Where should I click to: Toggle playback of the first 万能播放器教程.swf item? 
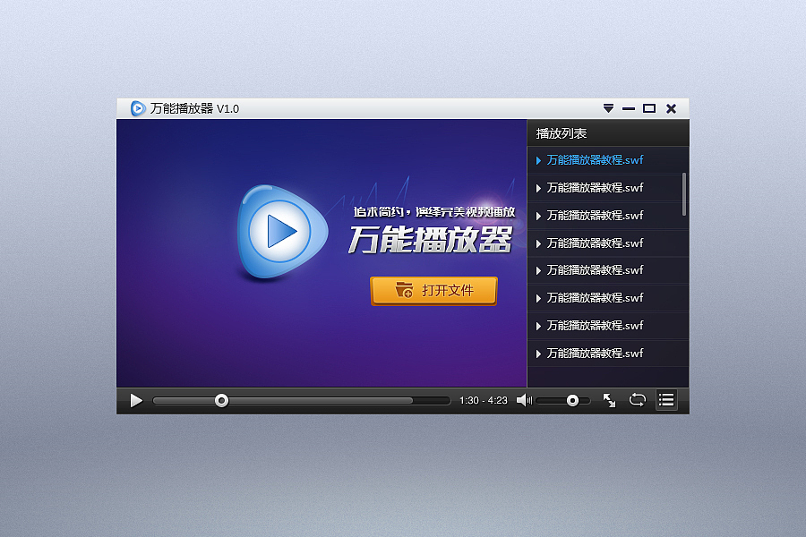(x=594, y=160)
